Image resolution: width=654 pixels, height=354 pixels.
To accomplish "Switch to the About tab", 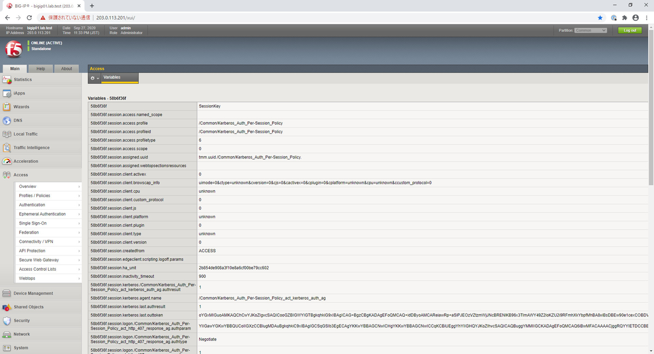I will (x=66, y=69).
